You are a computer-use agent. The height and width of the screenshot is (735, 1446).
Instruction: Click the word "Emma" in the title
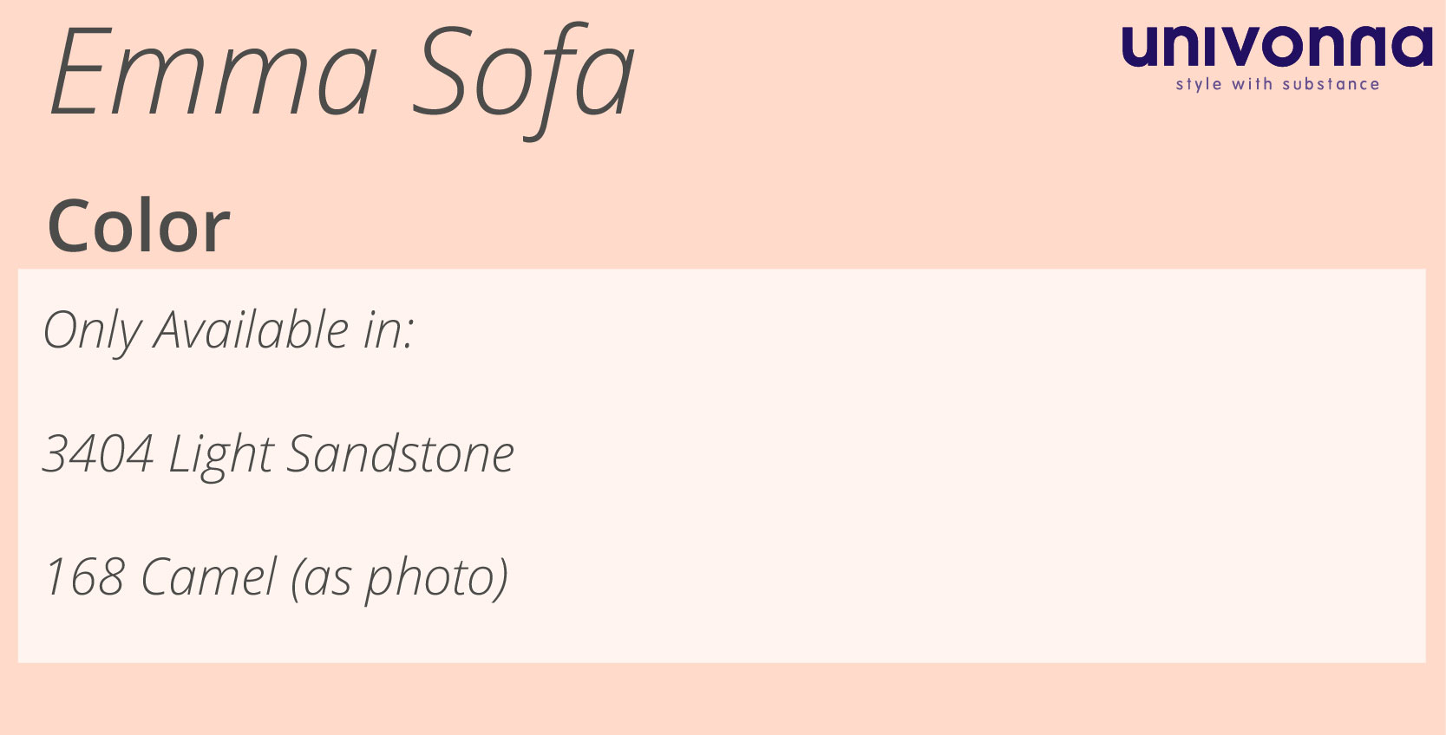[x=213, y=73]
